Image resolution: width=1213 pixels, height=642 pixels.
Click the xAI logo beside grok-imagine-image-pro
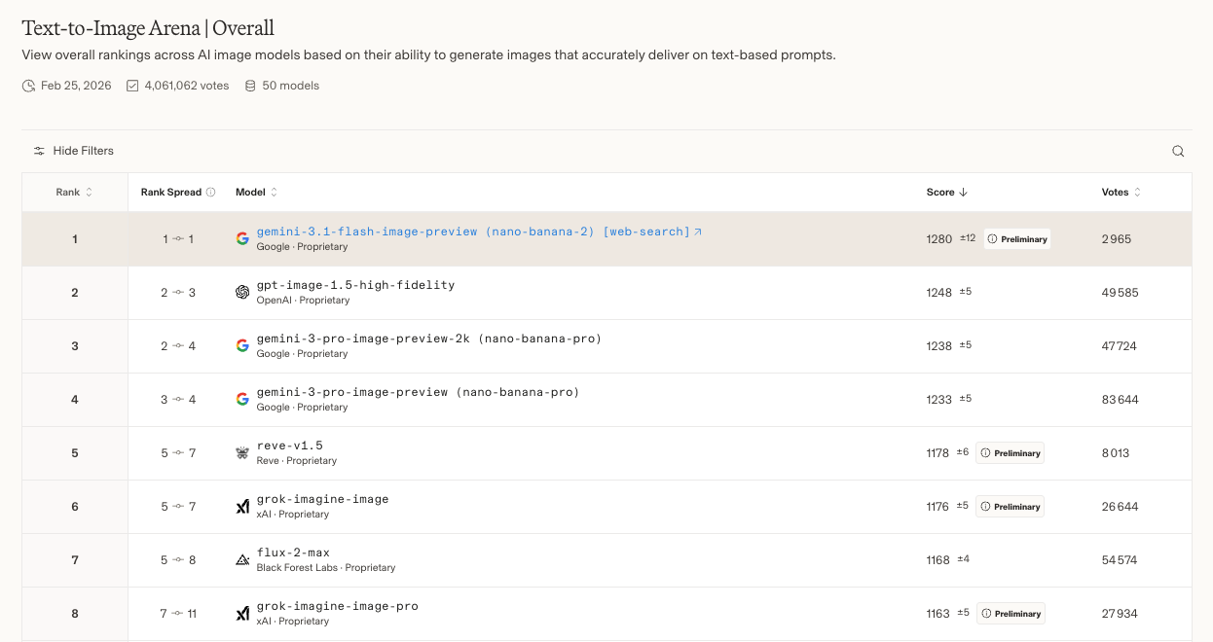coord(242,613)
